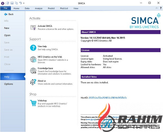This screenshot has width=163, height=132.
Task: Switch to the Home ribbon tab
Action: pos(16,8)
